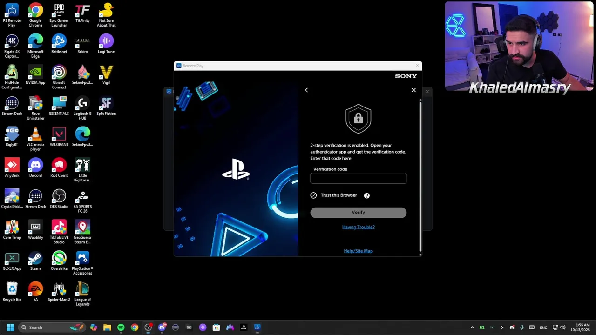Open the Steam desktop icon
Viewport: 596px width, 335px height.
click(35, 261)
